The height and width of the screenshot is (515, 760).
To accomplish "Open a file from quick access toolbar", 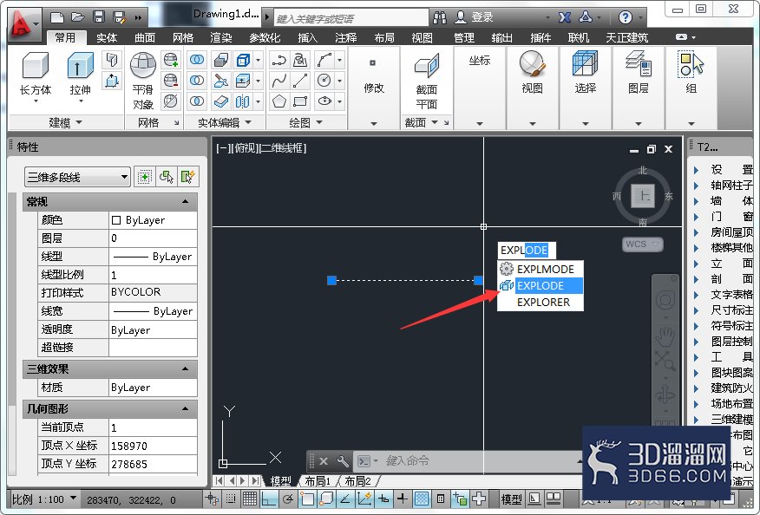I will [77, 18].
